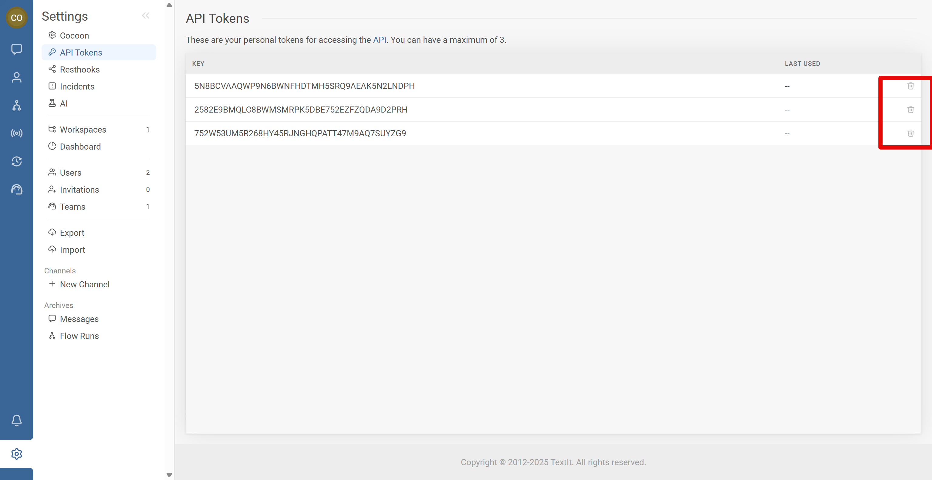Open the Flows icon in left rail
932x480 pixels.
point(17,105)
